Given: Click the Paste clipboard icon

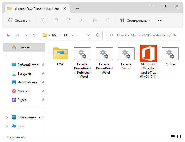Looking at the screenshot, I should click(69, 20).
